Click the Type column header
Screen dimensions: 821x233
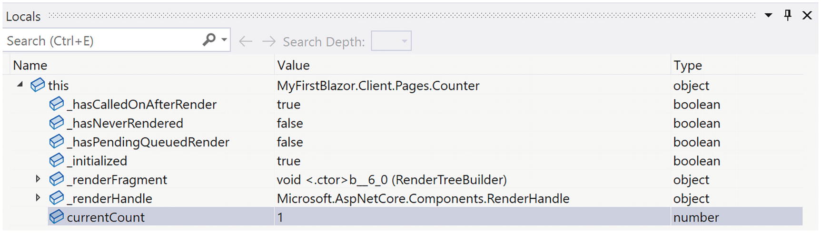tap(687, 65)
